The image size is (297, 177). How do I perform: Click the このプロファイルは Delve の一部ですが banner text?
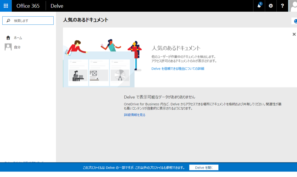tap(134, 168)
